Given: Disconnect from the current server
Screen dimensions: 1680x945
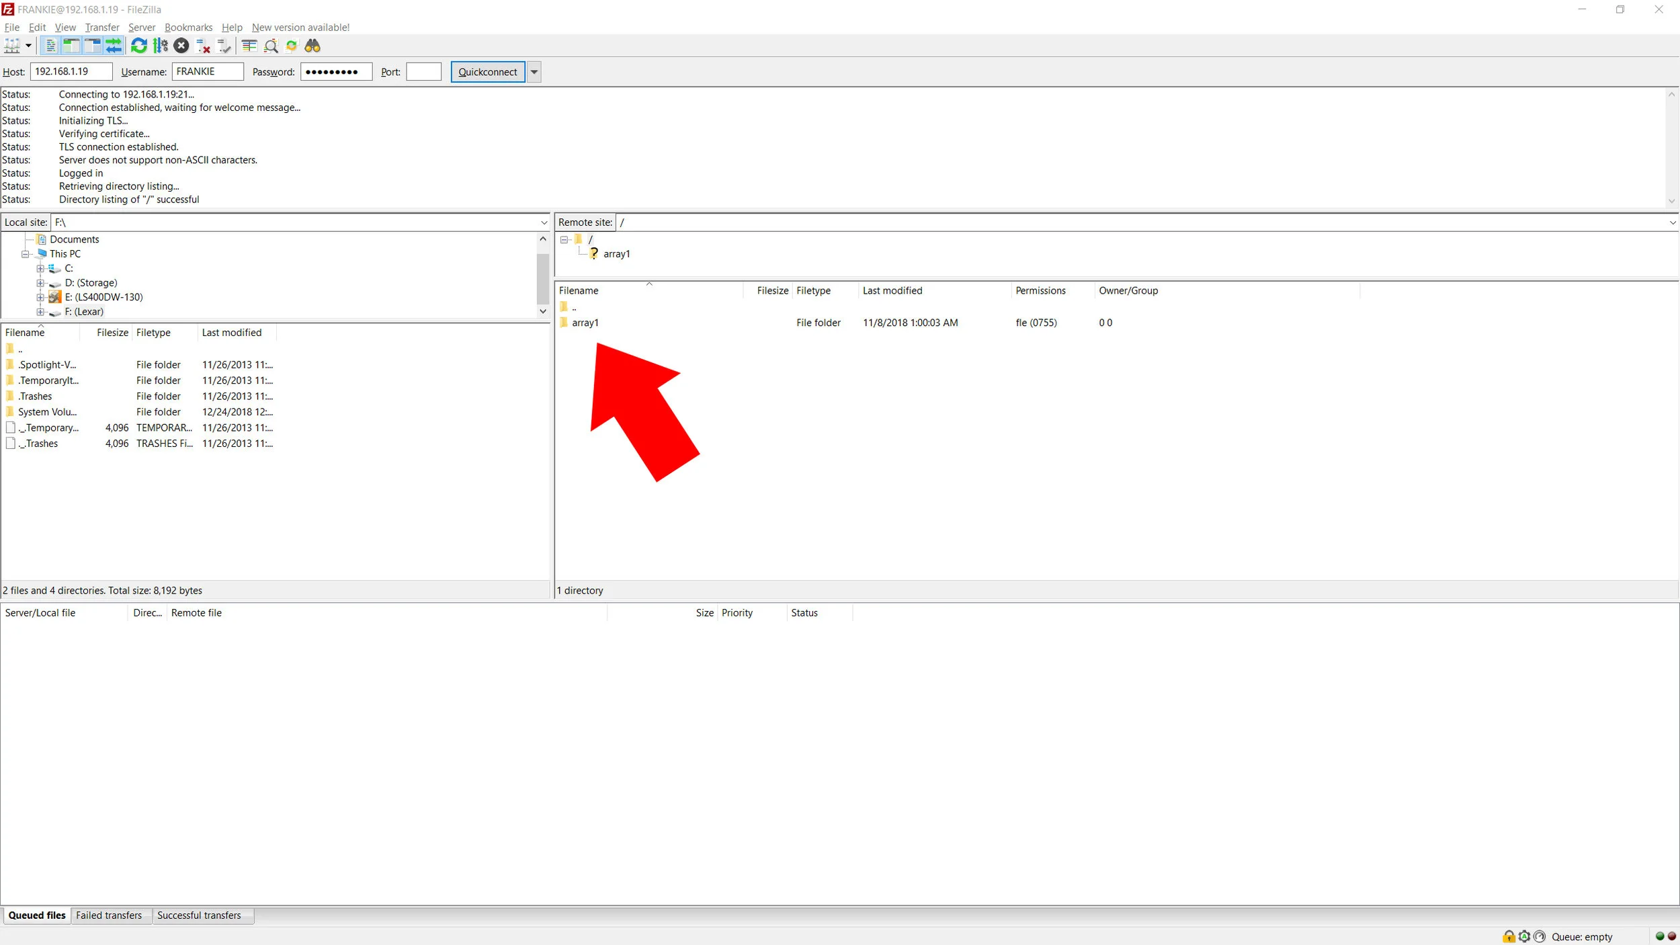Looking at the screenshot, I should 203,46.
